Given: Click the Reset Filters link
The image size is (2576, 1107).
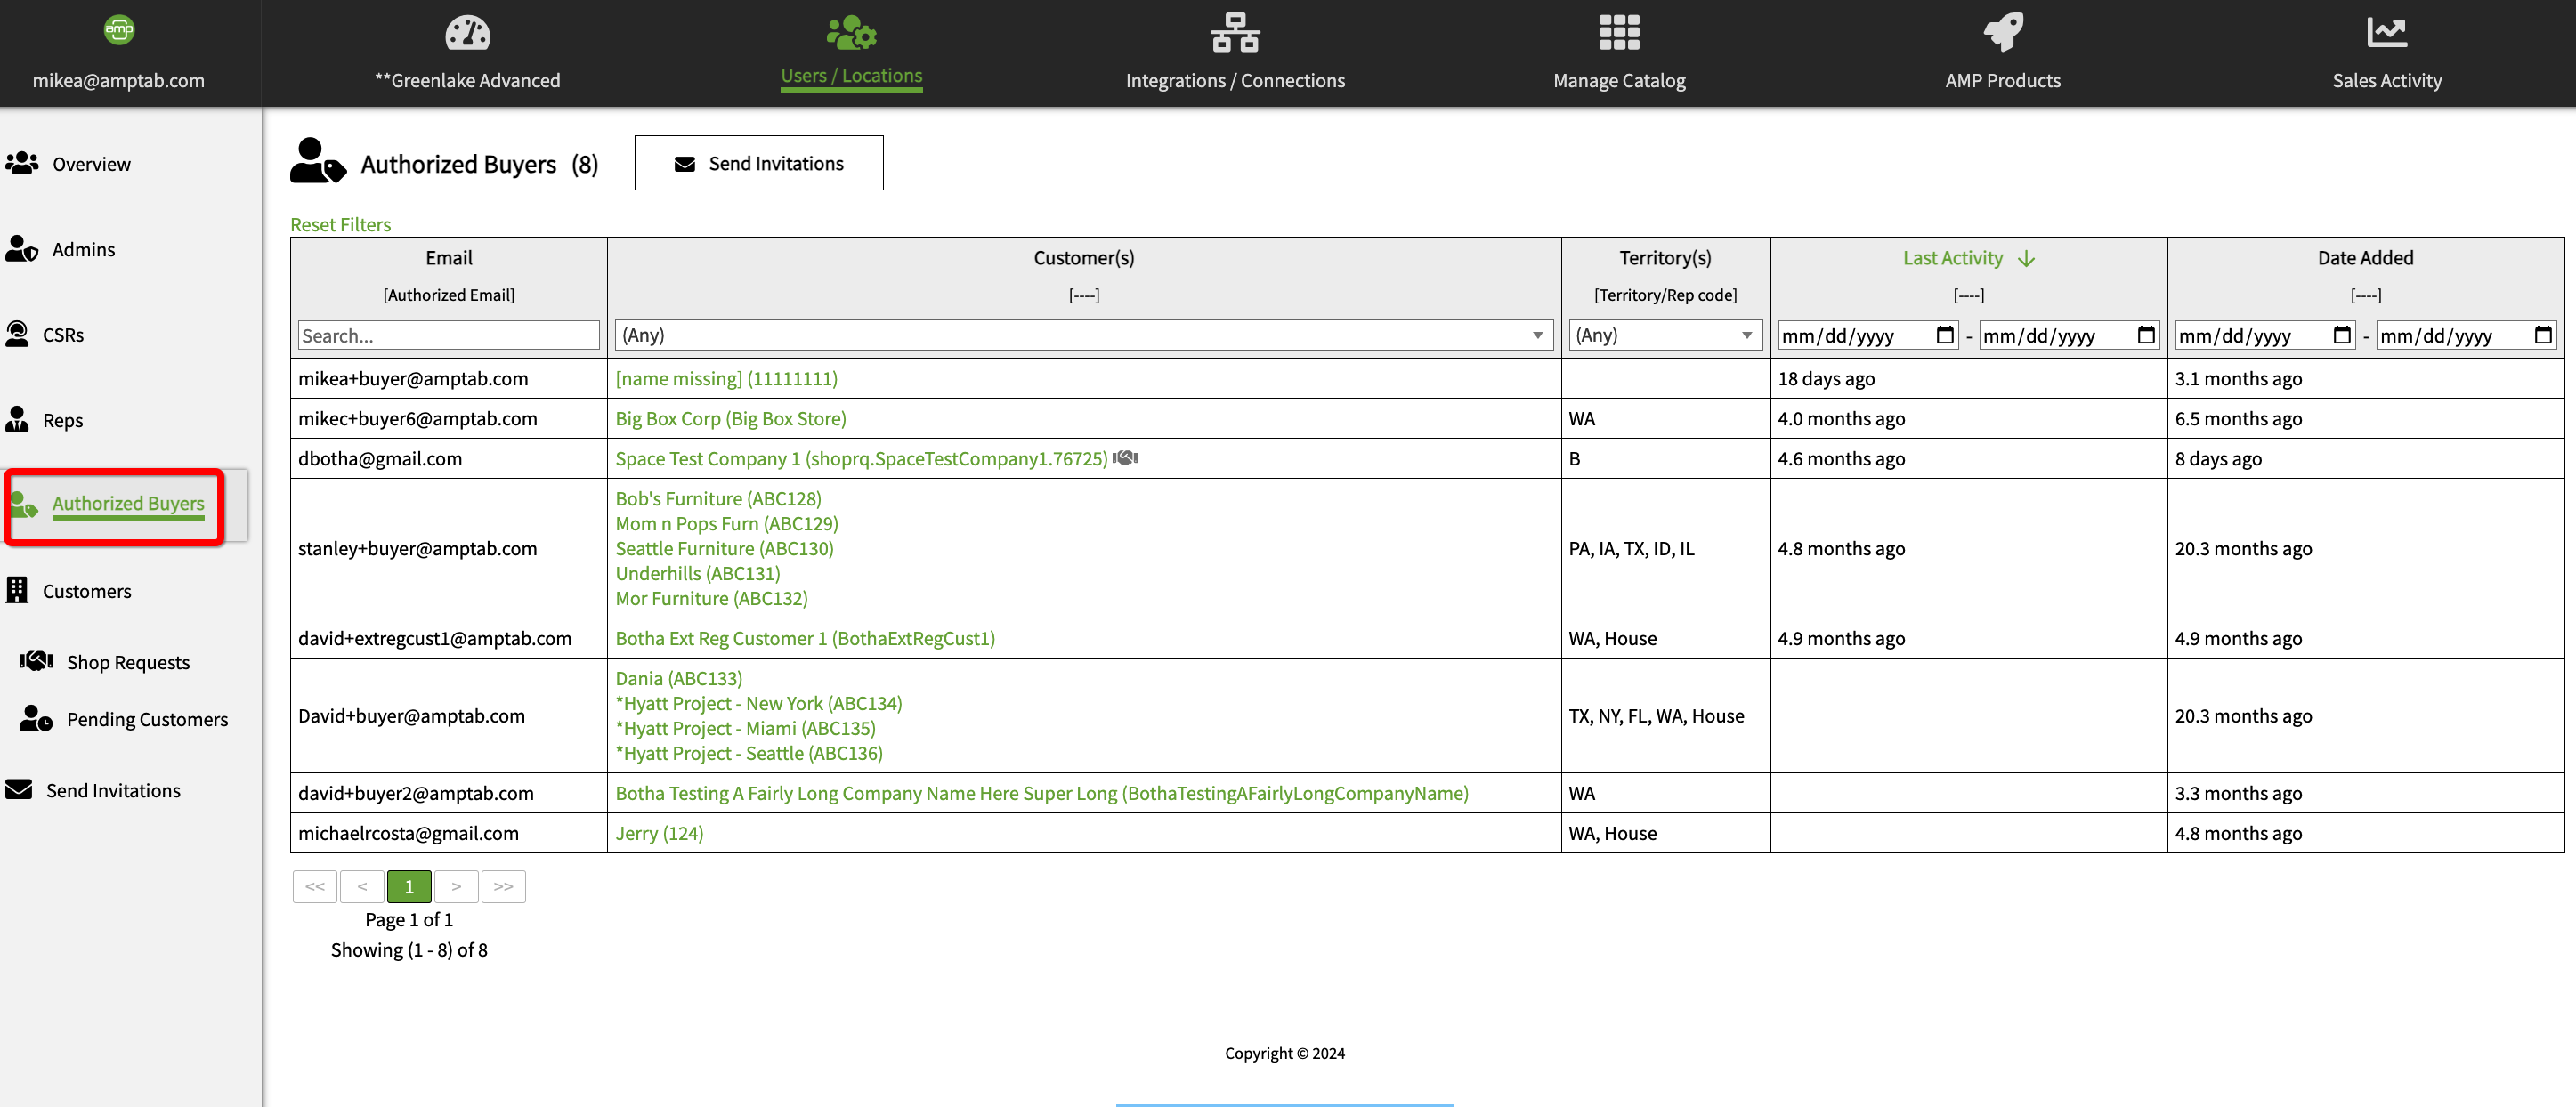Looking at the screenshot, I should 340,224.
